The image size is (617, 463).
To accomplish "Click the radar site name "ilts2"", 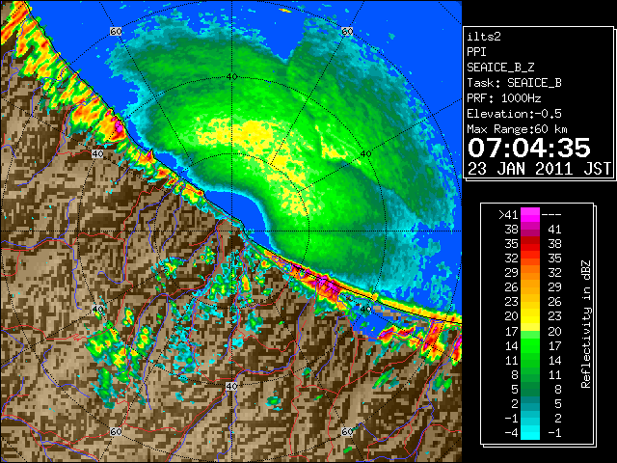I will coord(484,37).
